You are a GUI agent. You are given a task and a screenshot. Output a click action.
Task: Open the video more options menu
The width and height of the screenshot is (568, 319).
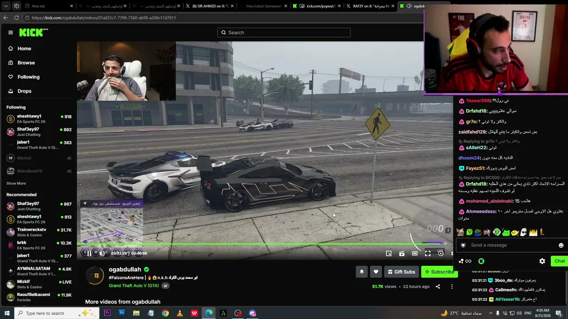pos(452,287)
